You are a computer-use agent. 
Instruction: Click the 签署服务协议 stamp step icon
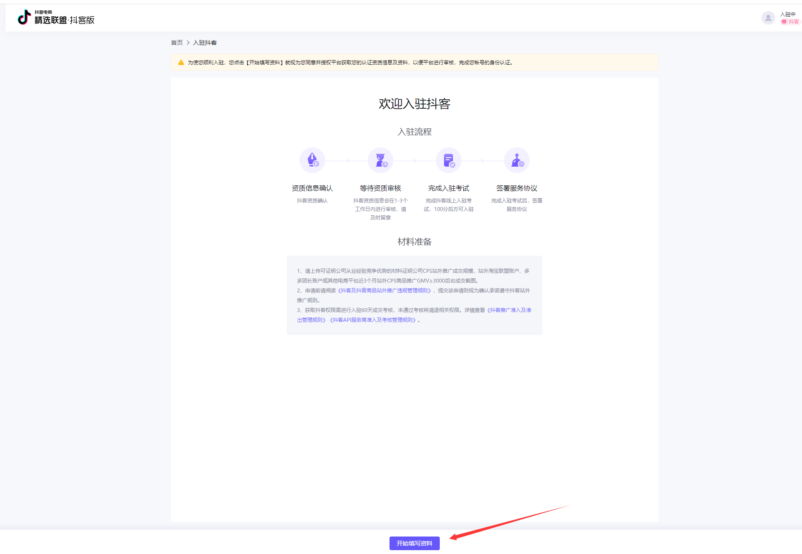517,160
